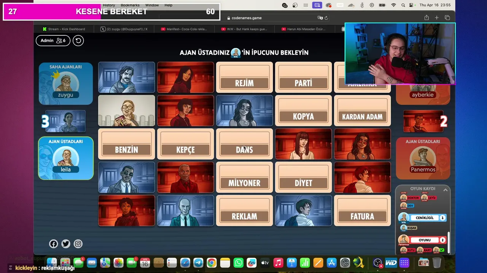
Task: Click the screen sharing indicator in menu bar
Action: (x=317, y=5)
